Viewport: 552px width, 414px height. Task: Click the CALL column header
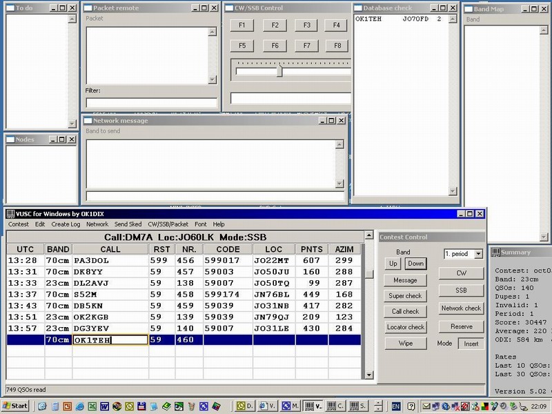(x=110, y=249)
